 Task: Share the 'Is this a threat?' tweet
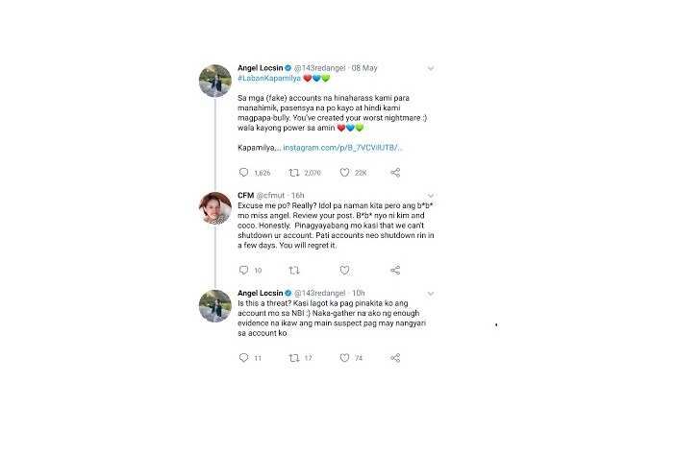coord(395,357)
